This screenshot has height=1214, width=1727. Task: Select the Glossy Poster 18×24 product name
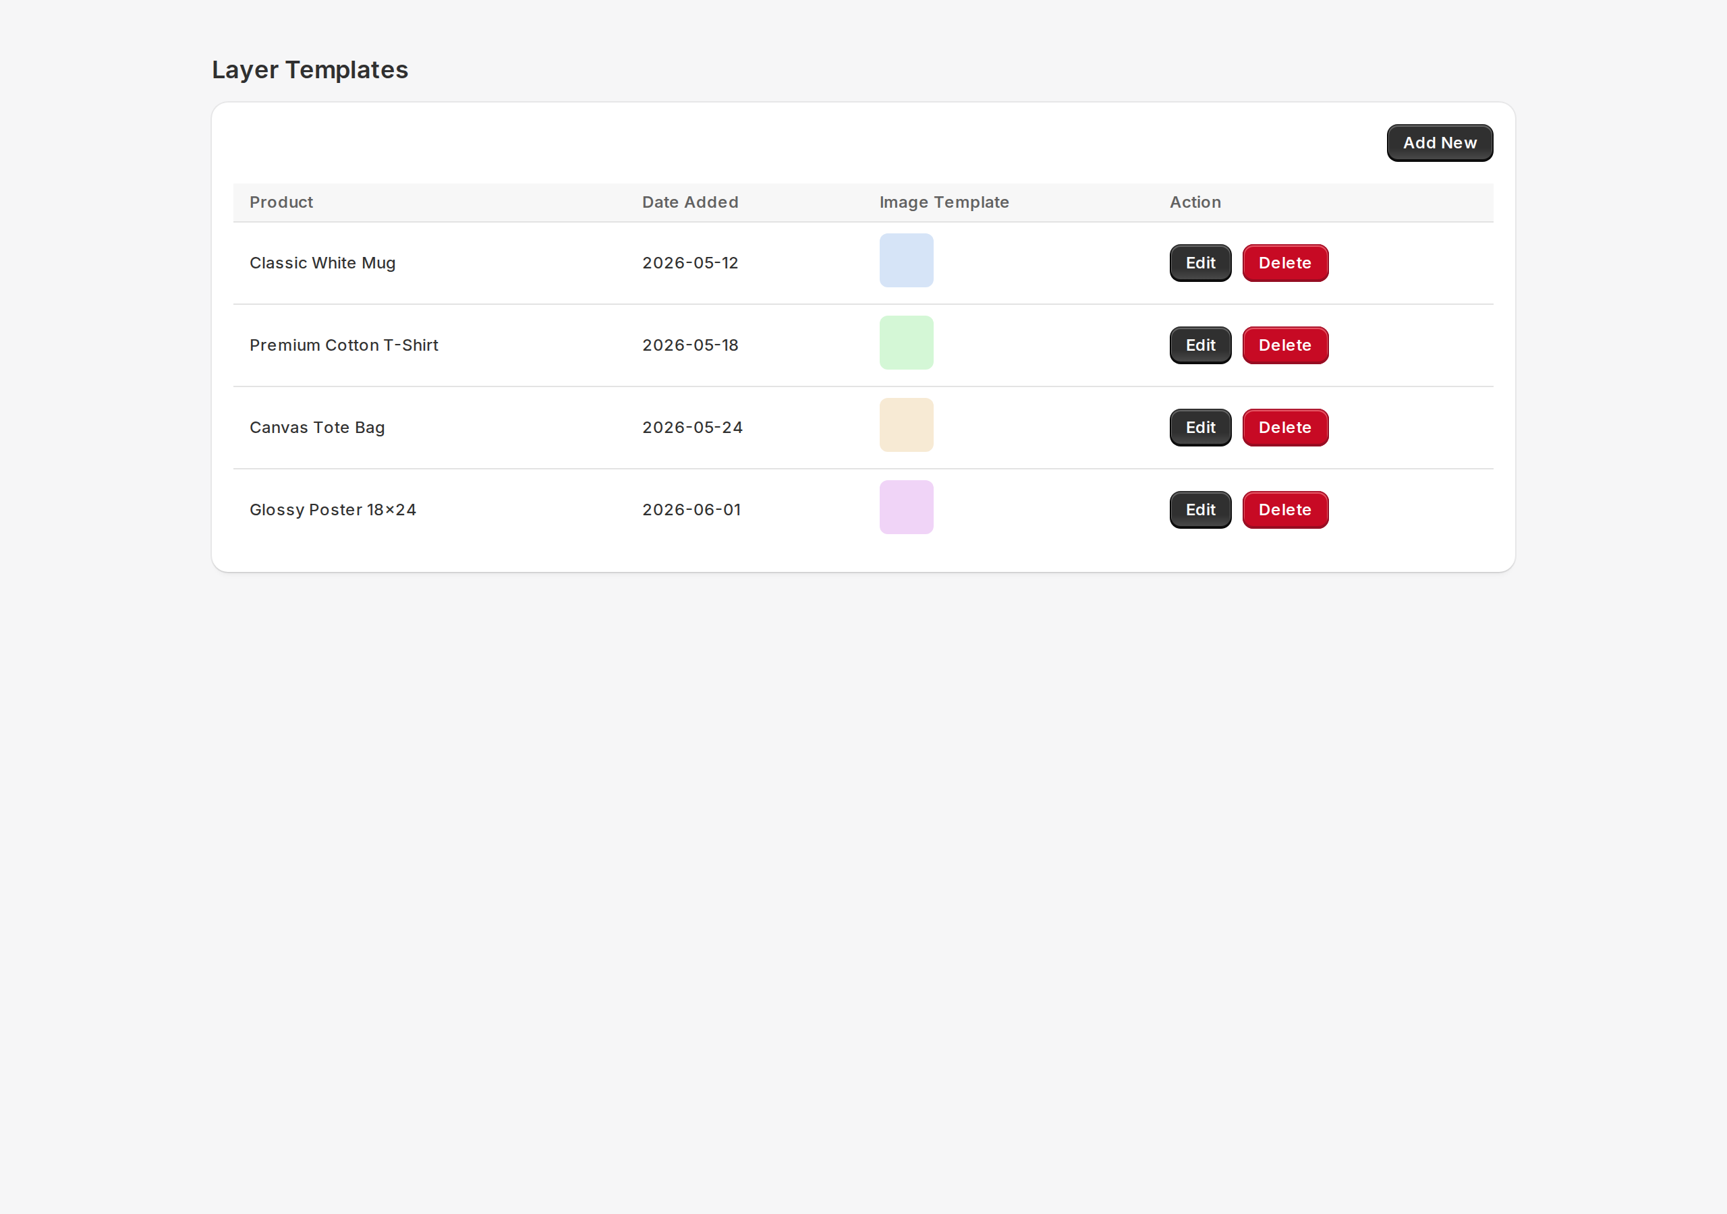pos(333,510)
